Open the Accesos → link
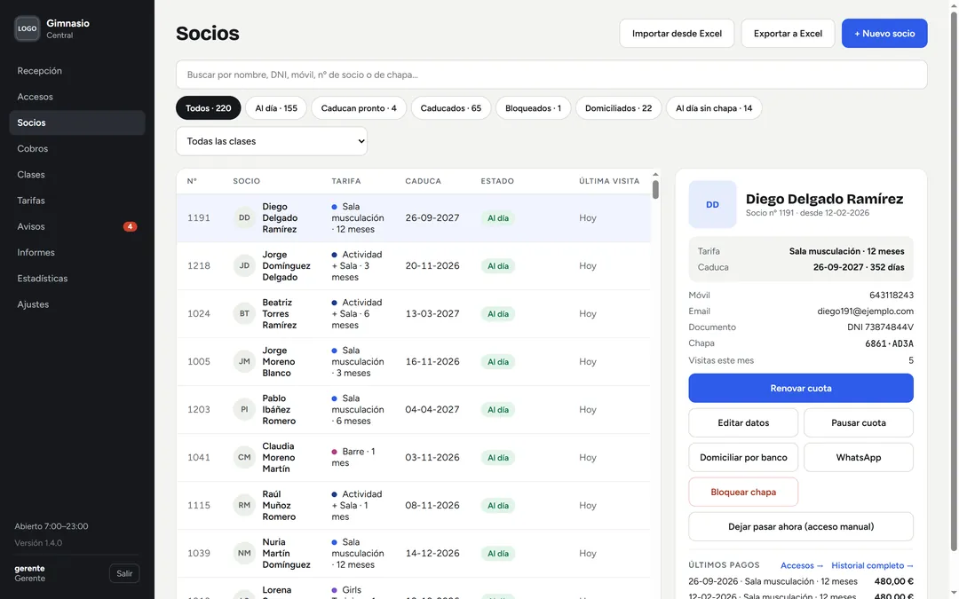This screenshot has width=959, height=599. [x=802, y=565]
